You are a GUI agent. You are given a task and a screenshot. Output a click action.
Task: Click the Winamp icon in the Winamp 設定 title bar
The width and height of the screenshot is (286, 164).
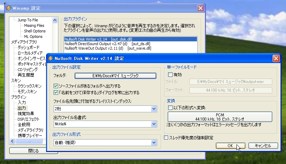[9, 8]
